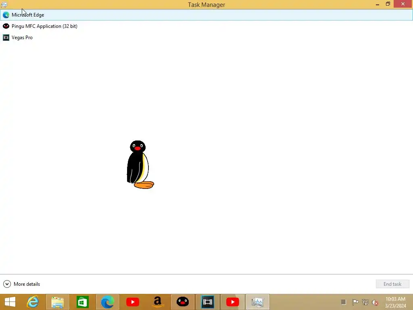Switch to Microsoft Edge on the taskbar

coord(107,302)
